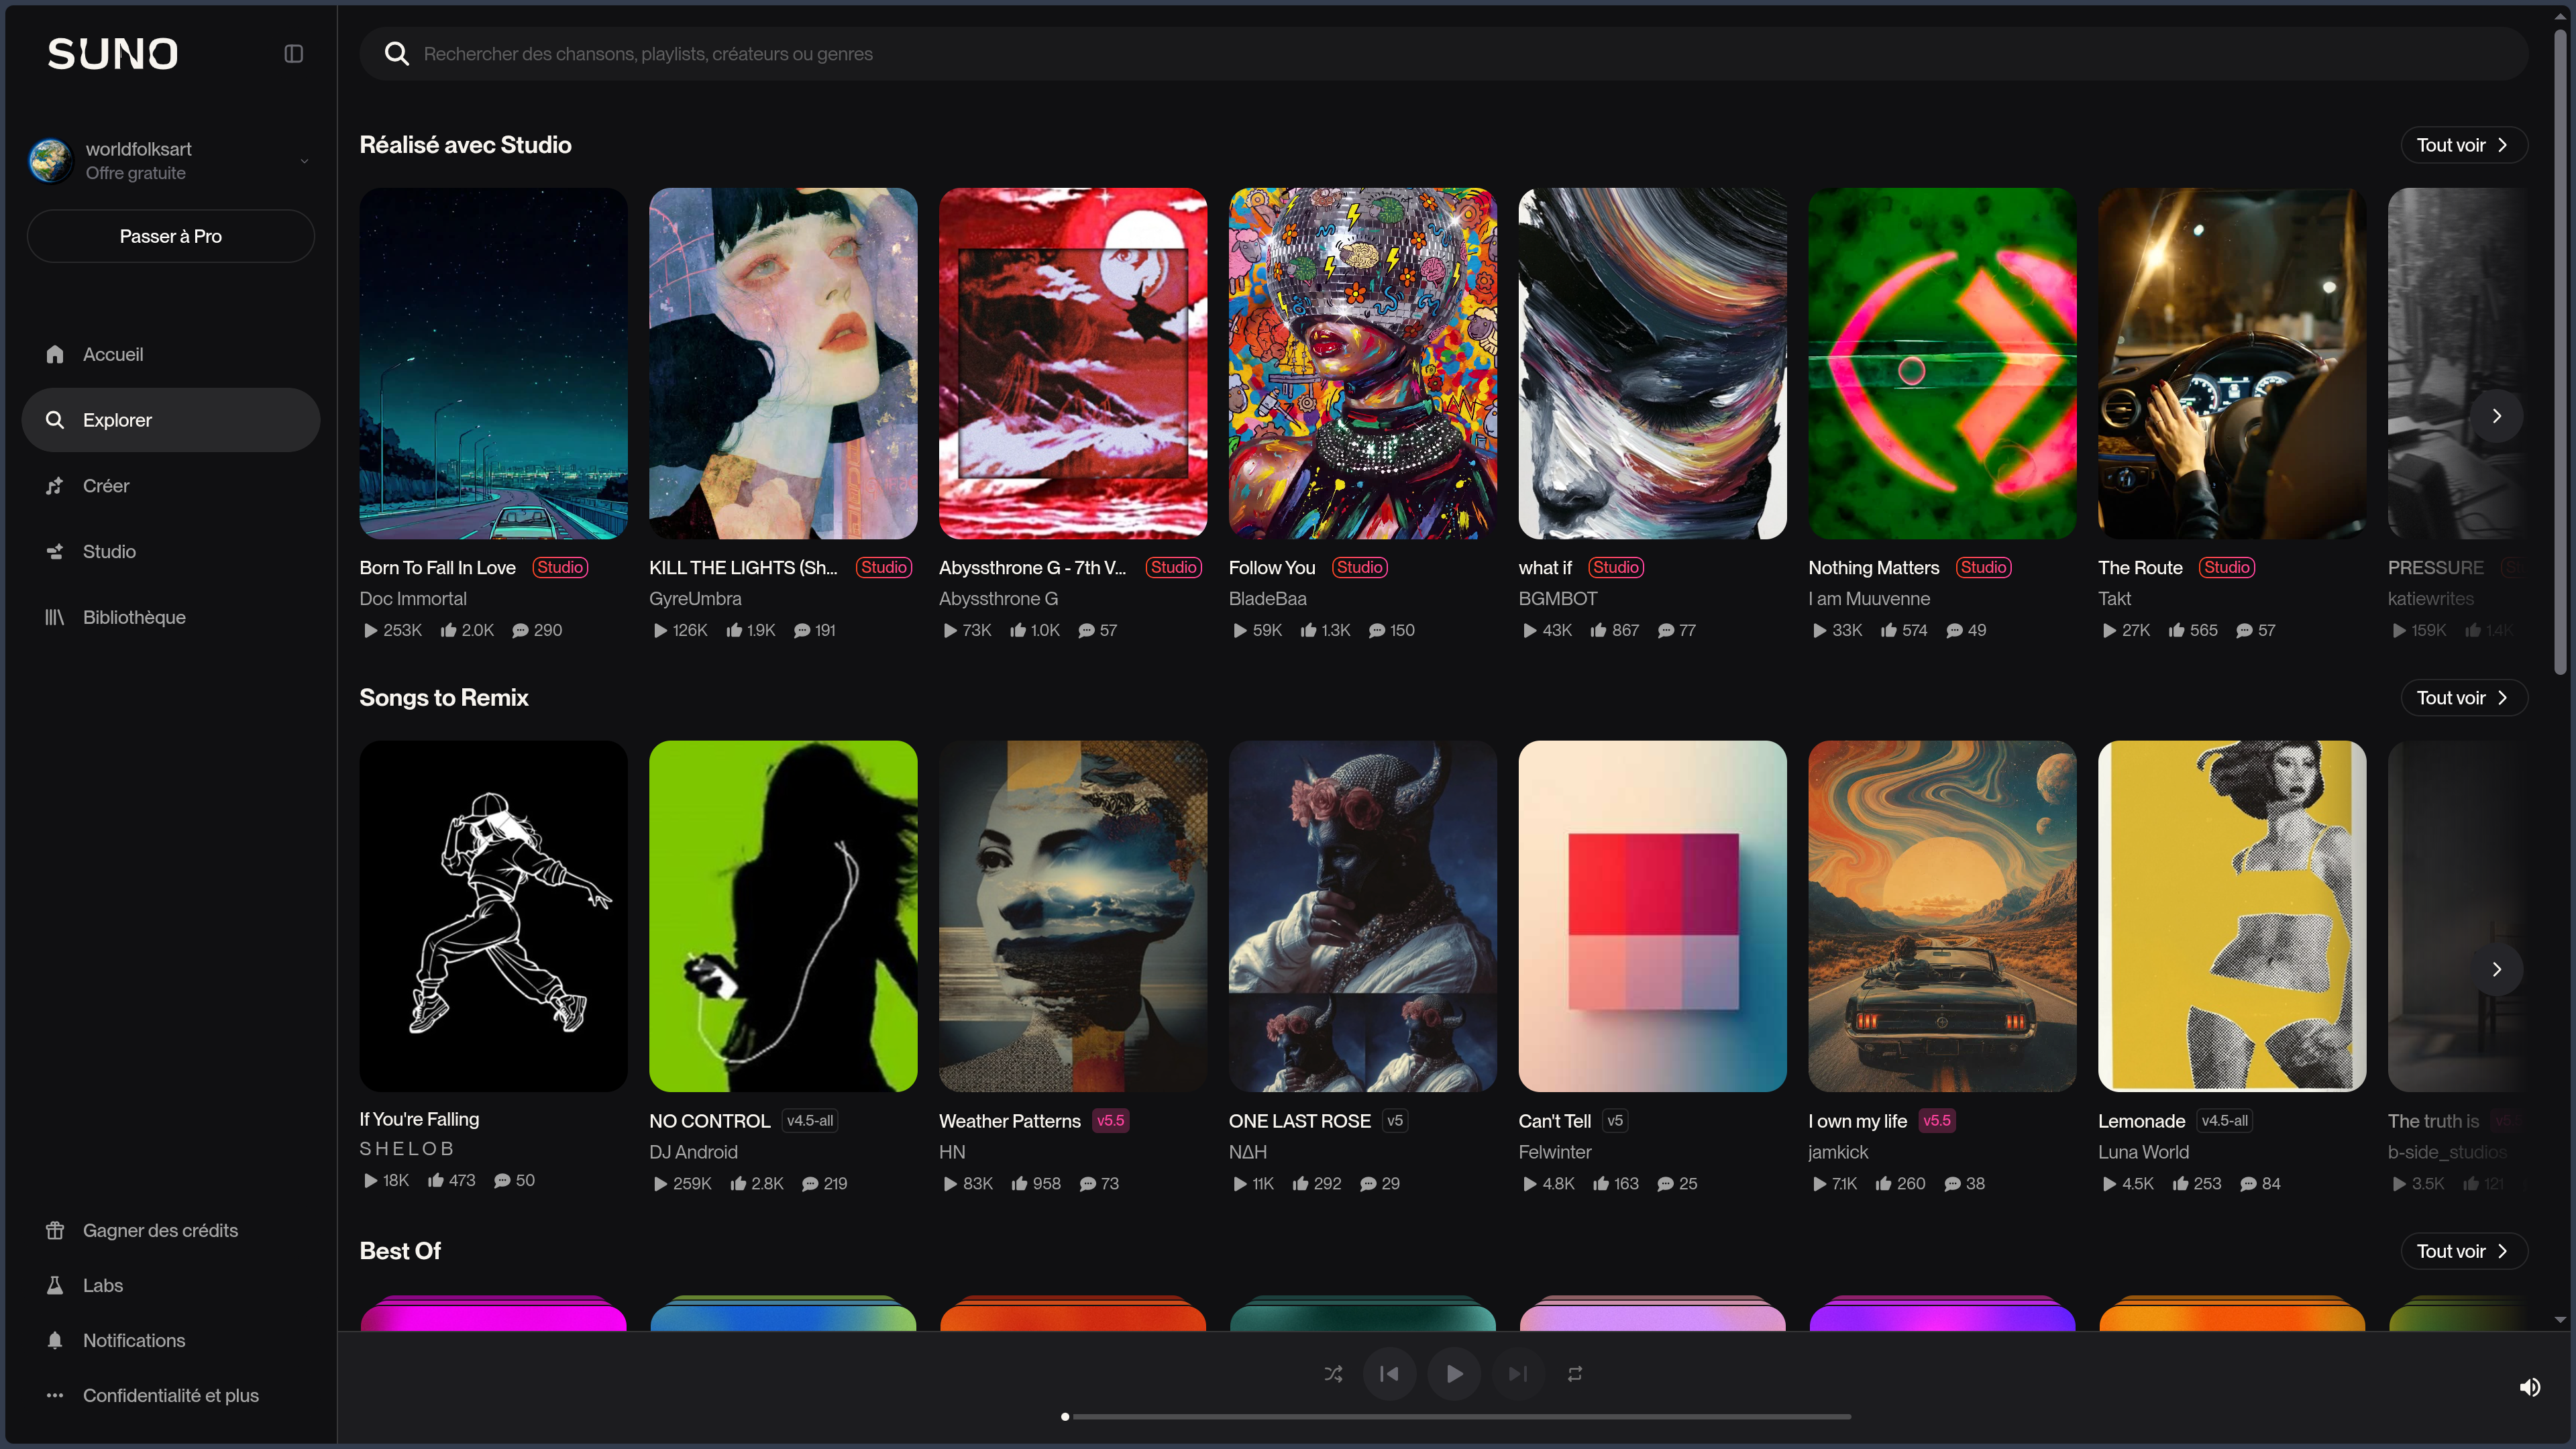Open Labs flask icon

pyautogui.click(x=55, y=1285)
